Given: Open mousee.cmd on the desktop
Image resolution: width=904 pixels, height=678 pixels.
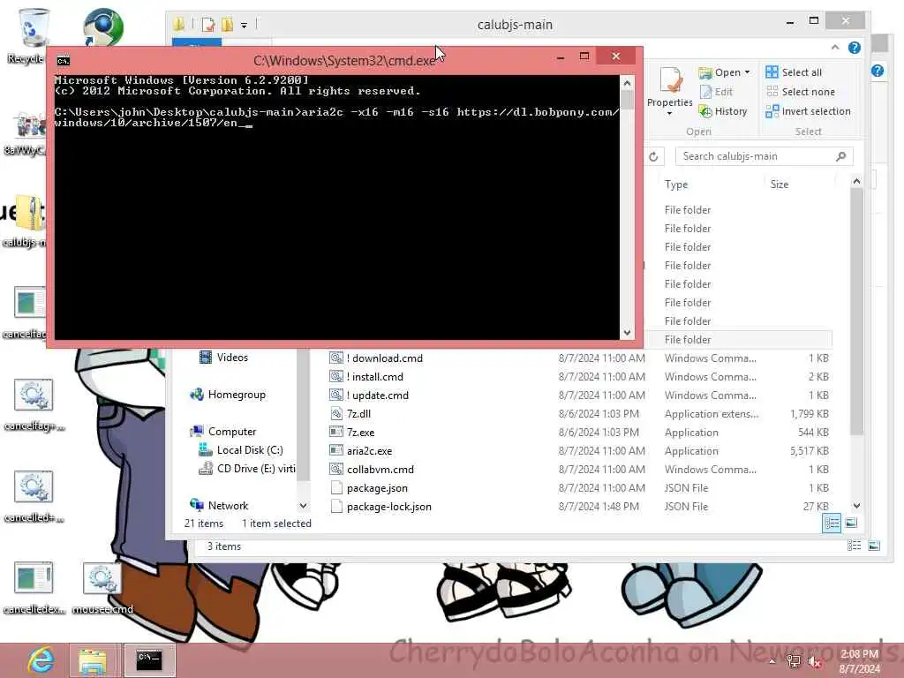Looking at the screenshot, I should [102, 589].
